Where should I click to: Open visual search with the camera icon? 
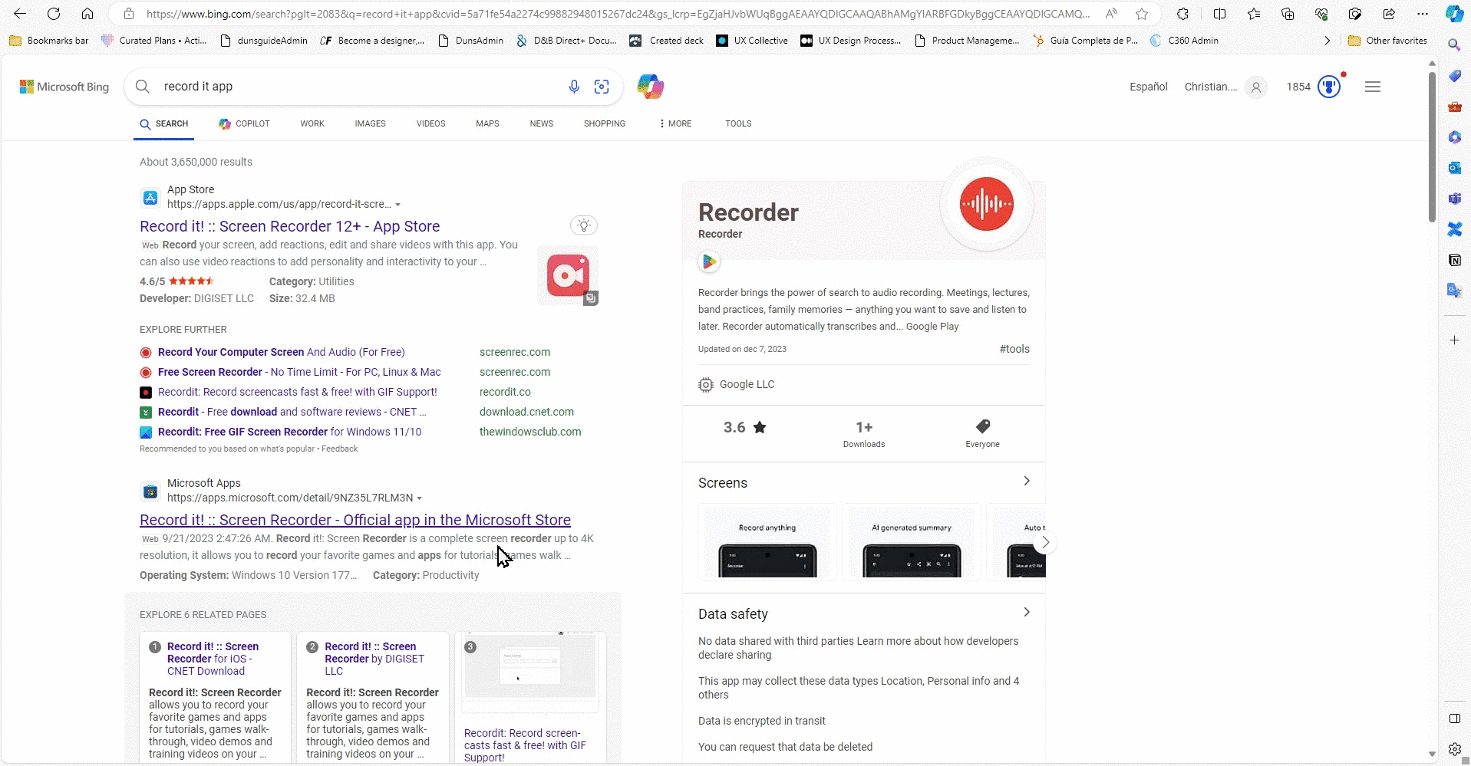pos(602,87)
